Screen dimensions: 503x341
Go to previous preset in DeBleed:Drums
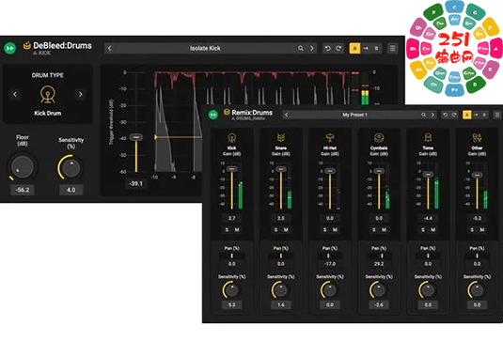coord(110,48)
